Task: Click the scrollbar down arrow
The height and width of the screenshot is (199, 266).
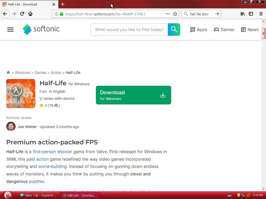Action: pyautogui.click(x=264, y=189)
